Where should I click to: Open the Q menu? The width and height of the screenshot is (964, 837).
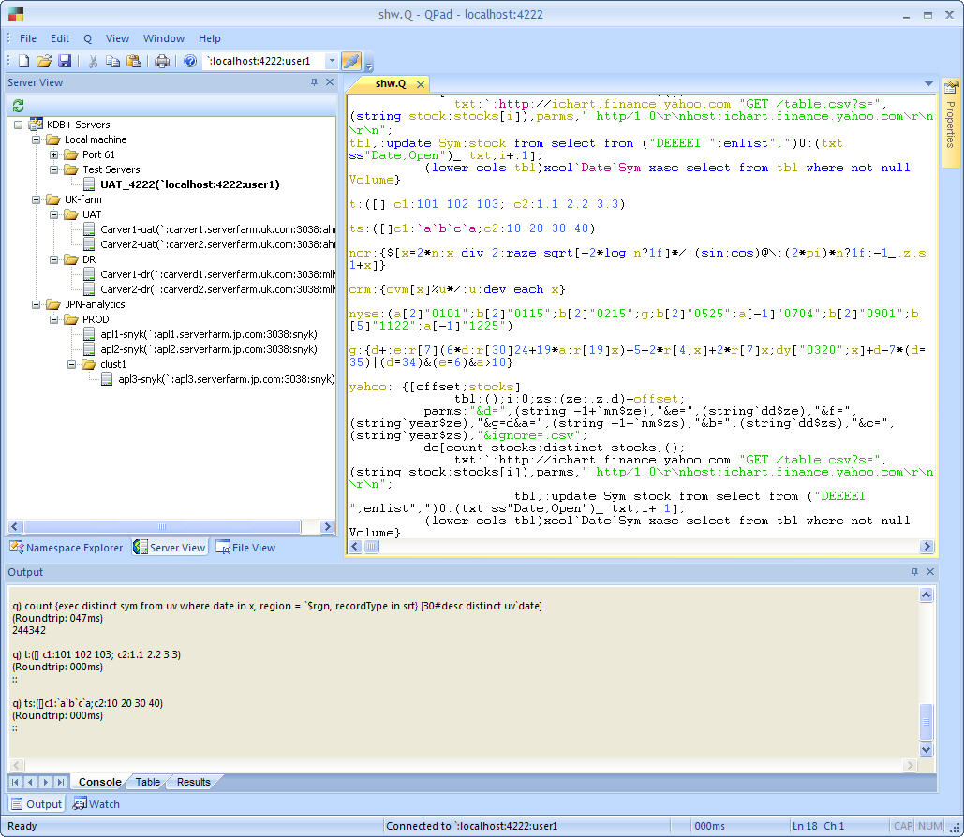tap(88, 38)
